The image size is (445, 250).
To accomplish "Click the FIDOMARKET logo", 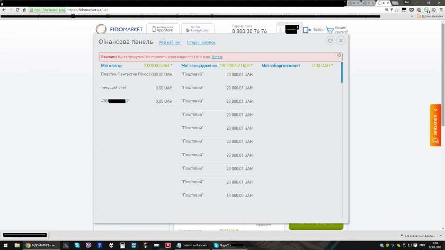I will 119,29.
